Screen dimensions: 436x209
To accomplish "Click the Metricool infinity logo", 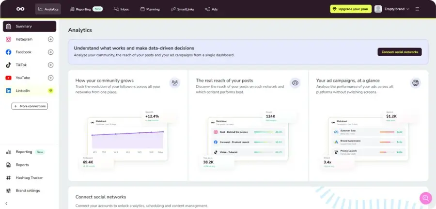I will [20, 9].
